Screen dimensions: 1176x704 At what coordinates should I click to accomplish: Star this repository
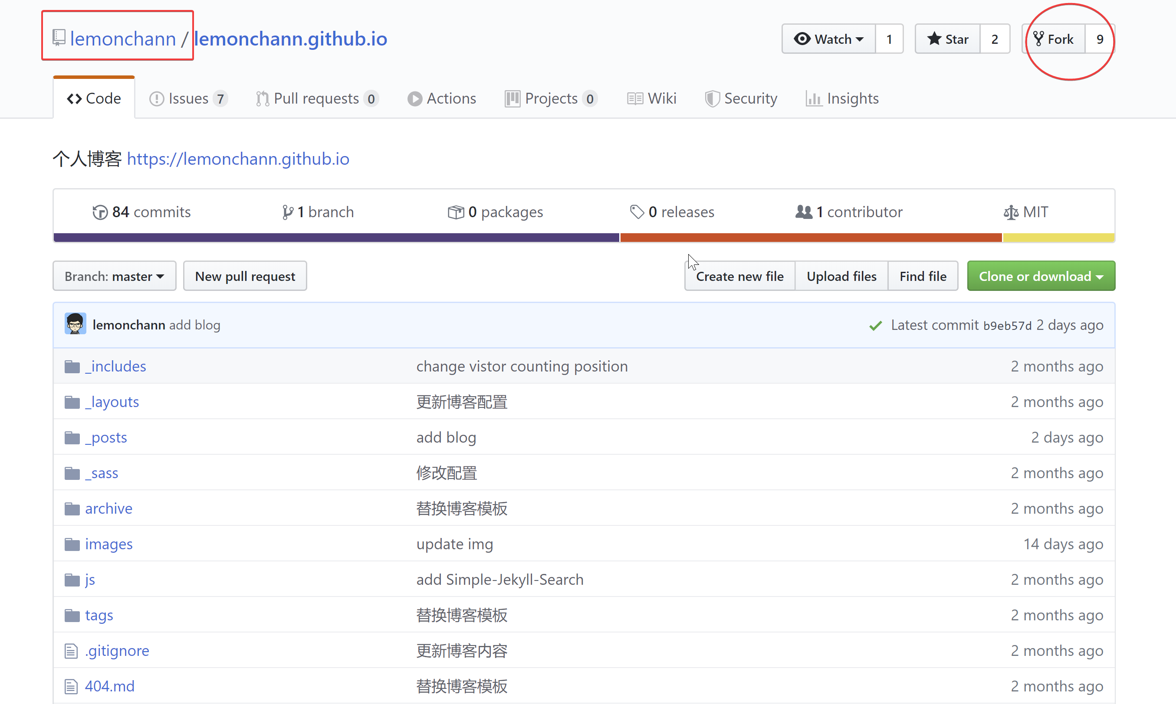(948, 39)
